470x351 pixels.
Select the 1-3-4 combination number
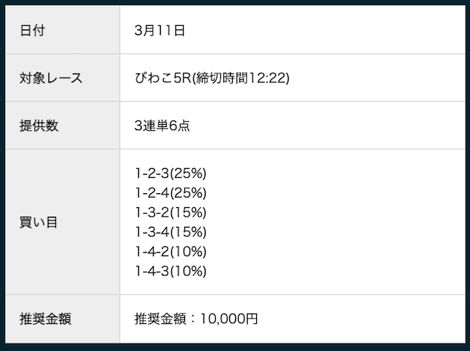coord(152,232)
